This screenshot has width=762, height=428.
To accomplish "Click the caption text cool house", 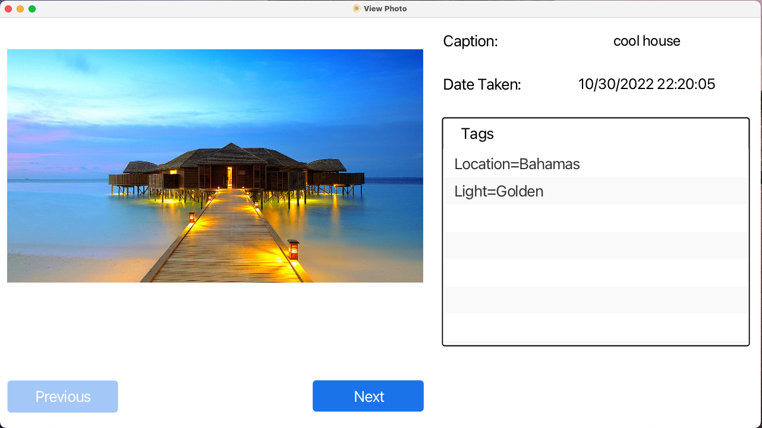I will coord(647,41).
